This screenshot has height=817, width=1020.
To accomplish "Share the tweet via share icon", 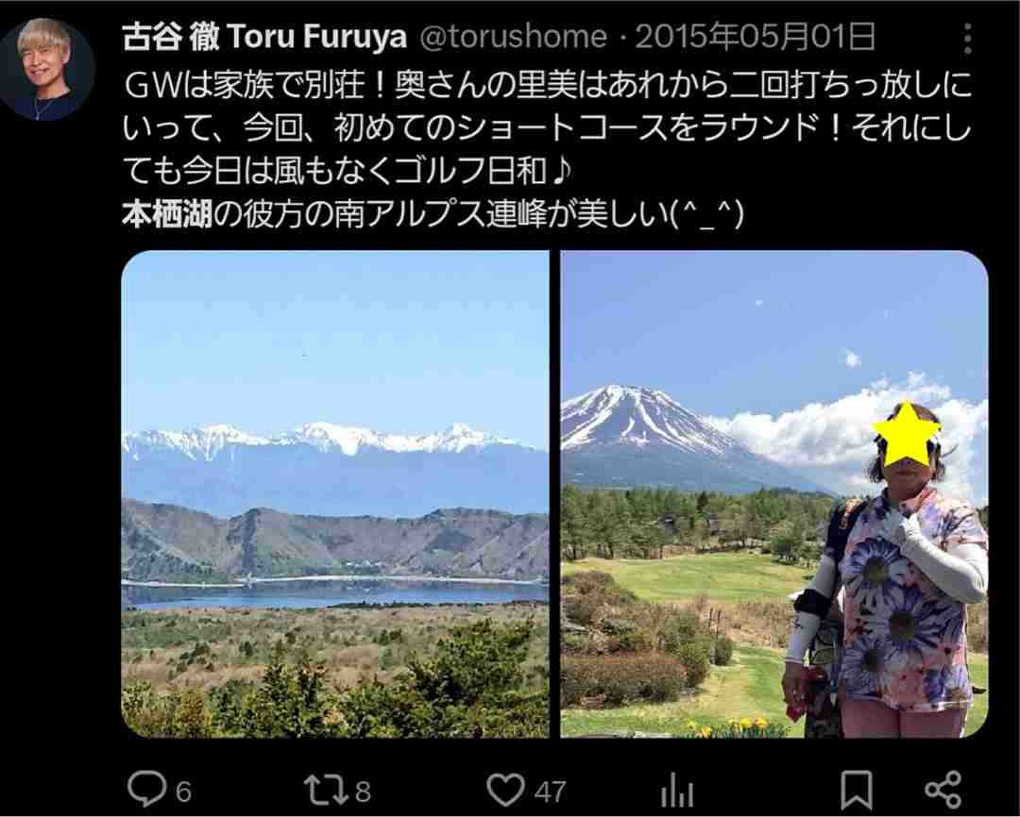I will pyautogui.click(x=943, y=790).
